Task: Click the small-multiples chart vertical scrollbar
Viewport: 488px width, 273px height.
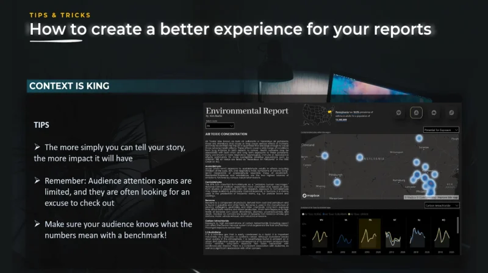Action: pos(457,225)
